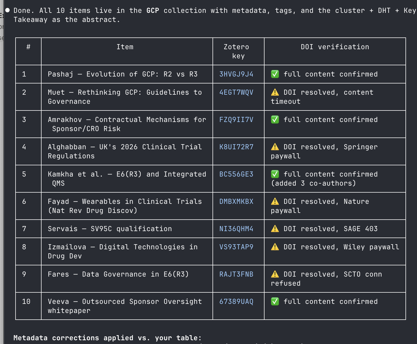Click warning icon for SCTO conn refused
Viewport: 417px width, 344px height.
tap(275, 274)
